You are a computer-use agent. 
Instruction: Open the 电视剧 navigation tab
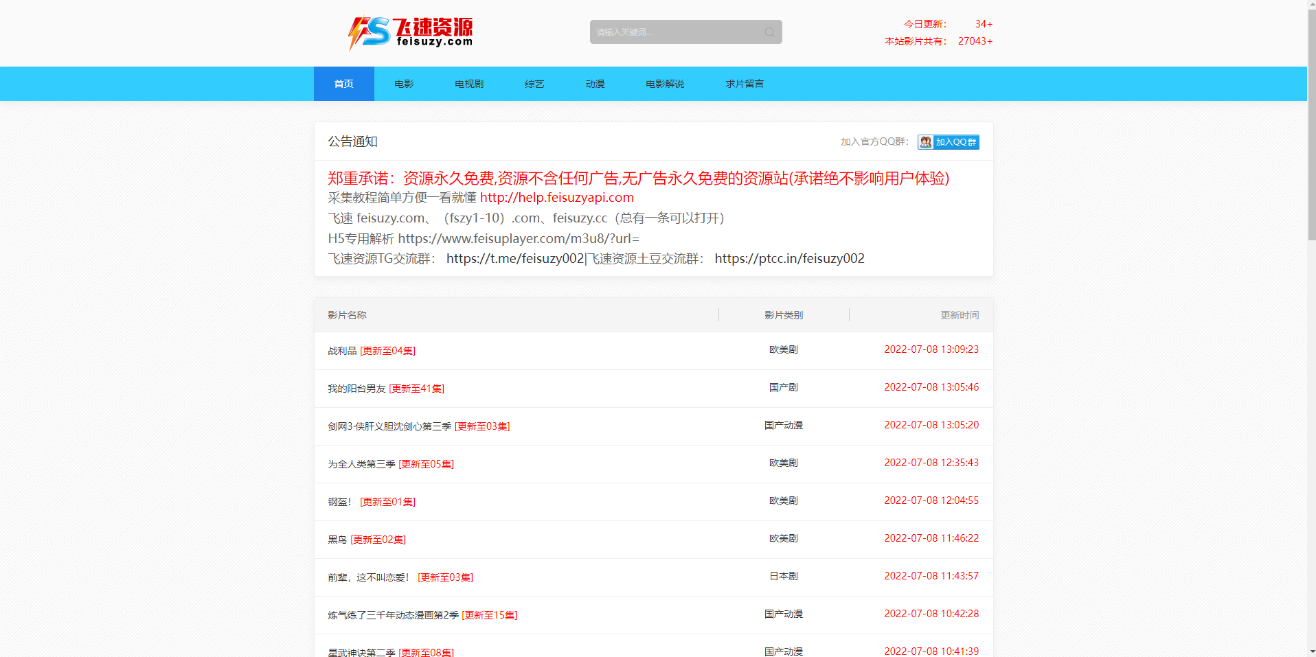click(469, 84)
